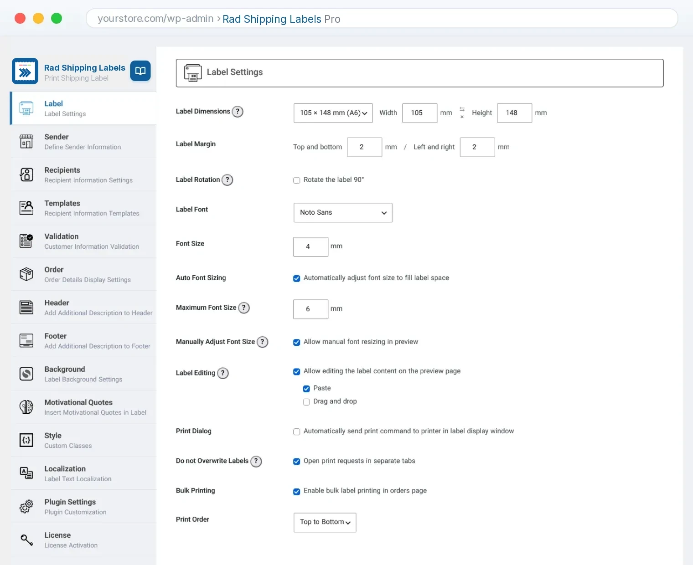This screenshot has height=565, width=693.
Task: Go to Sender settings tab
Action: 83,142
